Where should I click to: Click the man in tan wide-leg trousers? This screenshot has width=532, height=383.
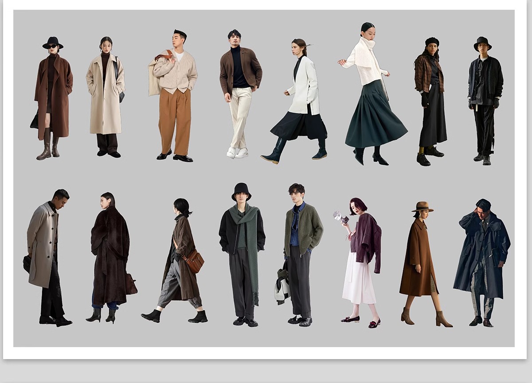[175, 97]
